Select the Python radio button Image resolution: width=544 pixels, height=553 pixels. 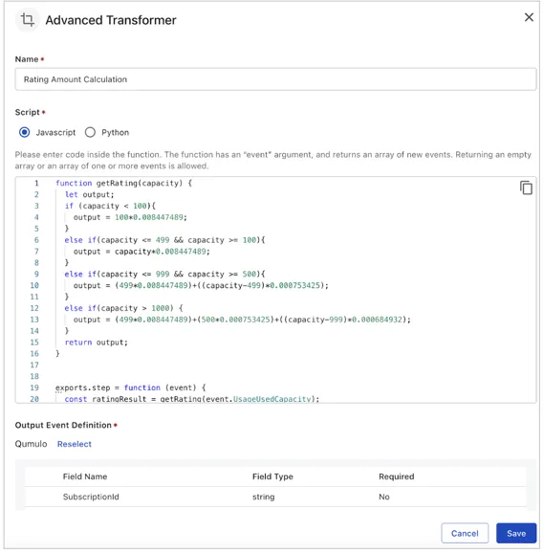click(x=90, y=132)
